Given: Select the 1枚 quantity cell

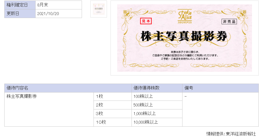Looking at the screenshot, I should click(113, 97).
